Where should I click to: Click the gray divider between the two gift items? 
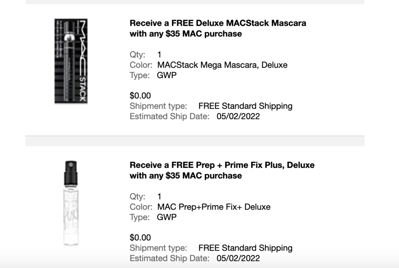tap(195, 141)
